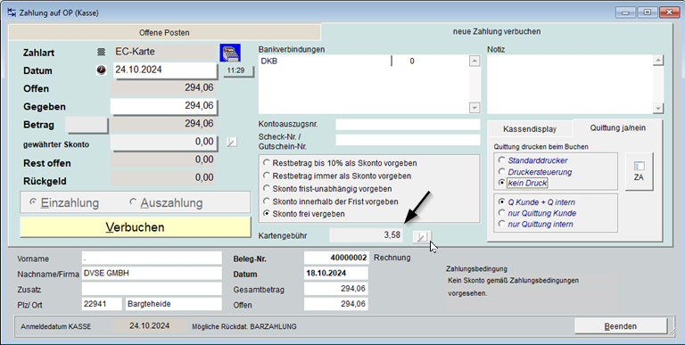The image size is (685, 345).
Task: Click the blue cash register icon
Action: (x=230, y=53)
